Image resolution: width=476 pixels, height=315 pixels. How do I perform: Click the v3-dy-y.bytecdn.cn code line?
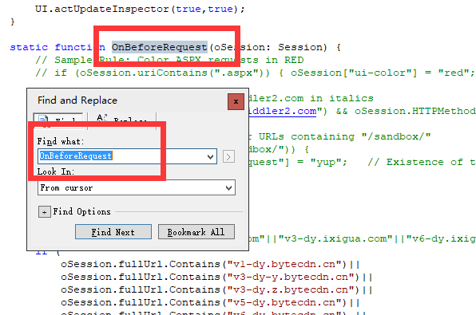coord(216,277)
